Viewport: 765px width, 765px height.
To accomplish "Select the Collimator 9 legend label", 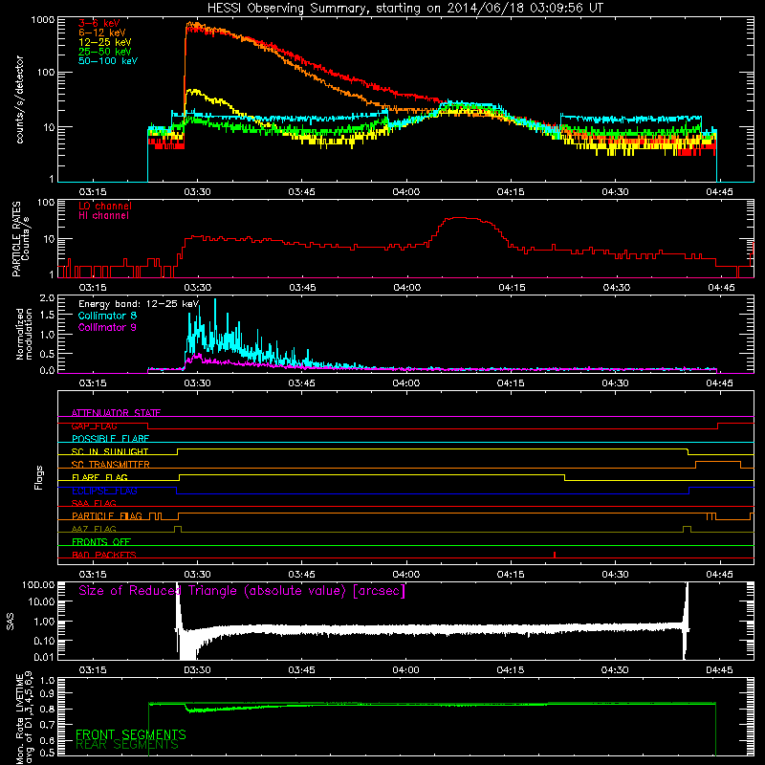I will click(x=107, y=327).
